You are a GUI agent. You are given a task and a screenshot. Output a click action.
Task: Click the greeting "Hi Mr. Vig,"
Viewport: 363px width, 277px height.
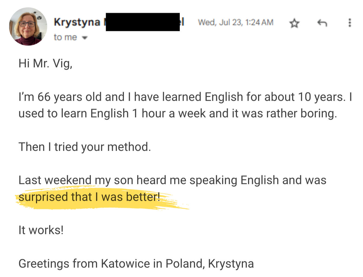tap(45, 64)
